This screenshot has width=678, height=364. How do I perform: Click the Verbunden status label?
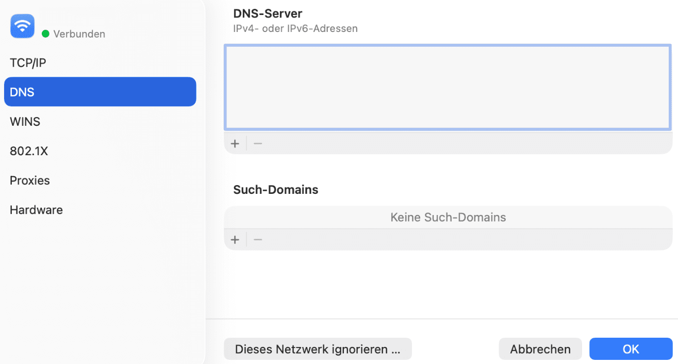click(x=80, y=33)
